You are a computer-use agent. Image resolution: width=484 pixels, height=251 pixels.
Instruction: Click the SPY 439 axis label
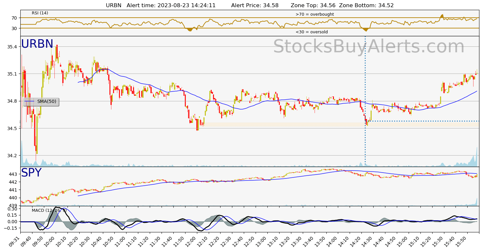click(13, 206)
